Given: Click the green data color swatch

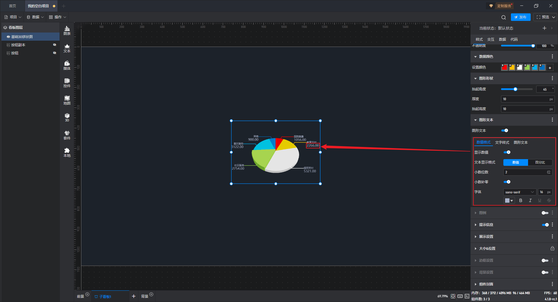Looking at the screenshot, I should [527, 68].
